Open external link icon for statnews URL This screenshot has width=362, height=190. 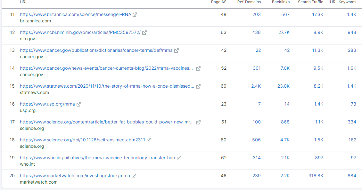click(198, 86)
